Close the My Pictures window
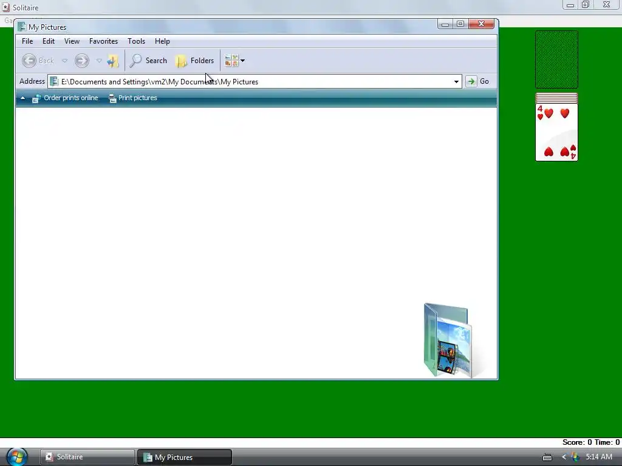622x466 pixels. click(481, 24)
